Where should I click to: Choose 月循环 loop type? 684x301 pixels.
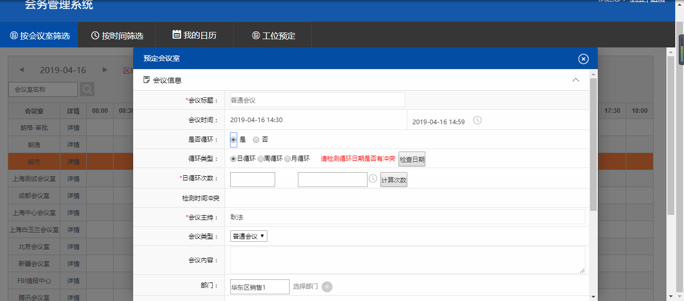[x=288, y=159]
